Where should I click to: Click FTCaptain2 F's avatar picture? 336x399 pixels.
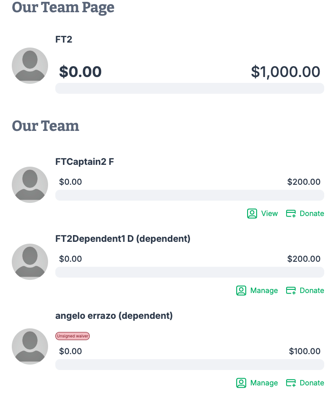[30, 185]
